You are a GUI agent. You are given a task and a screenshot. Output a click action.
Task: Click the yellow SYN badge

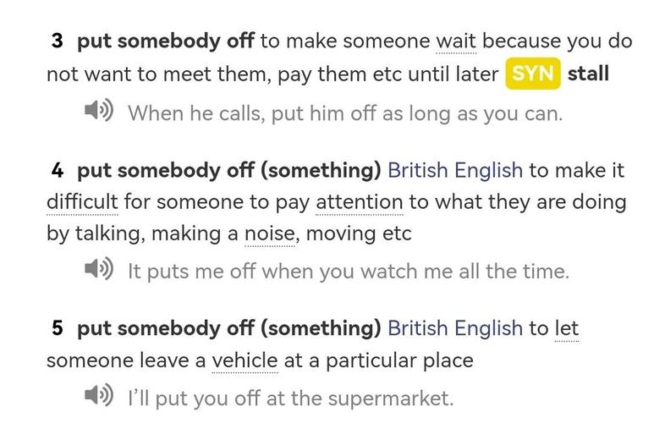pyautogui.click(x=533, y=74)
